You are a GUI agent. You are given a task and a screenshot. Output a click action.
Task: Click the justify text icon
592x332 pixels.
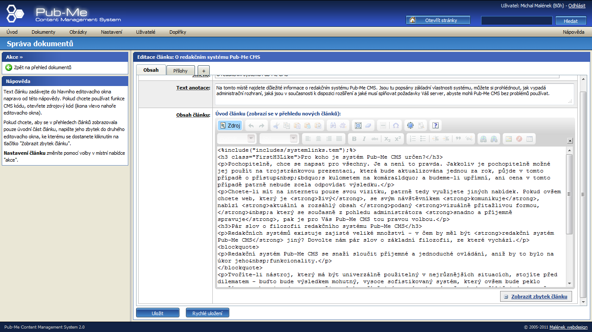(x=339, y=138)
